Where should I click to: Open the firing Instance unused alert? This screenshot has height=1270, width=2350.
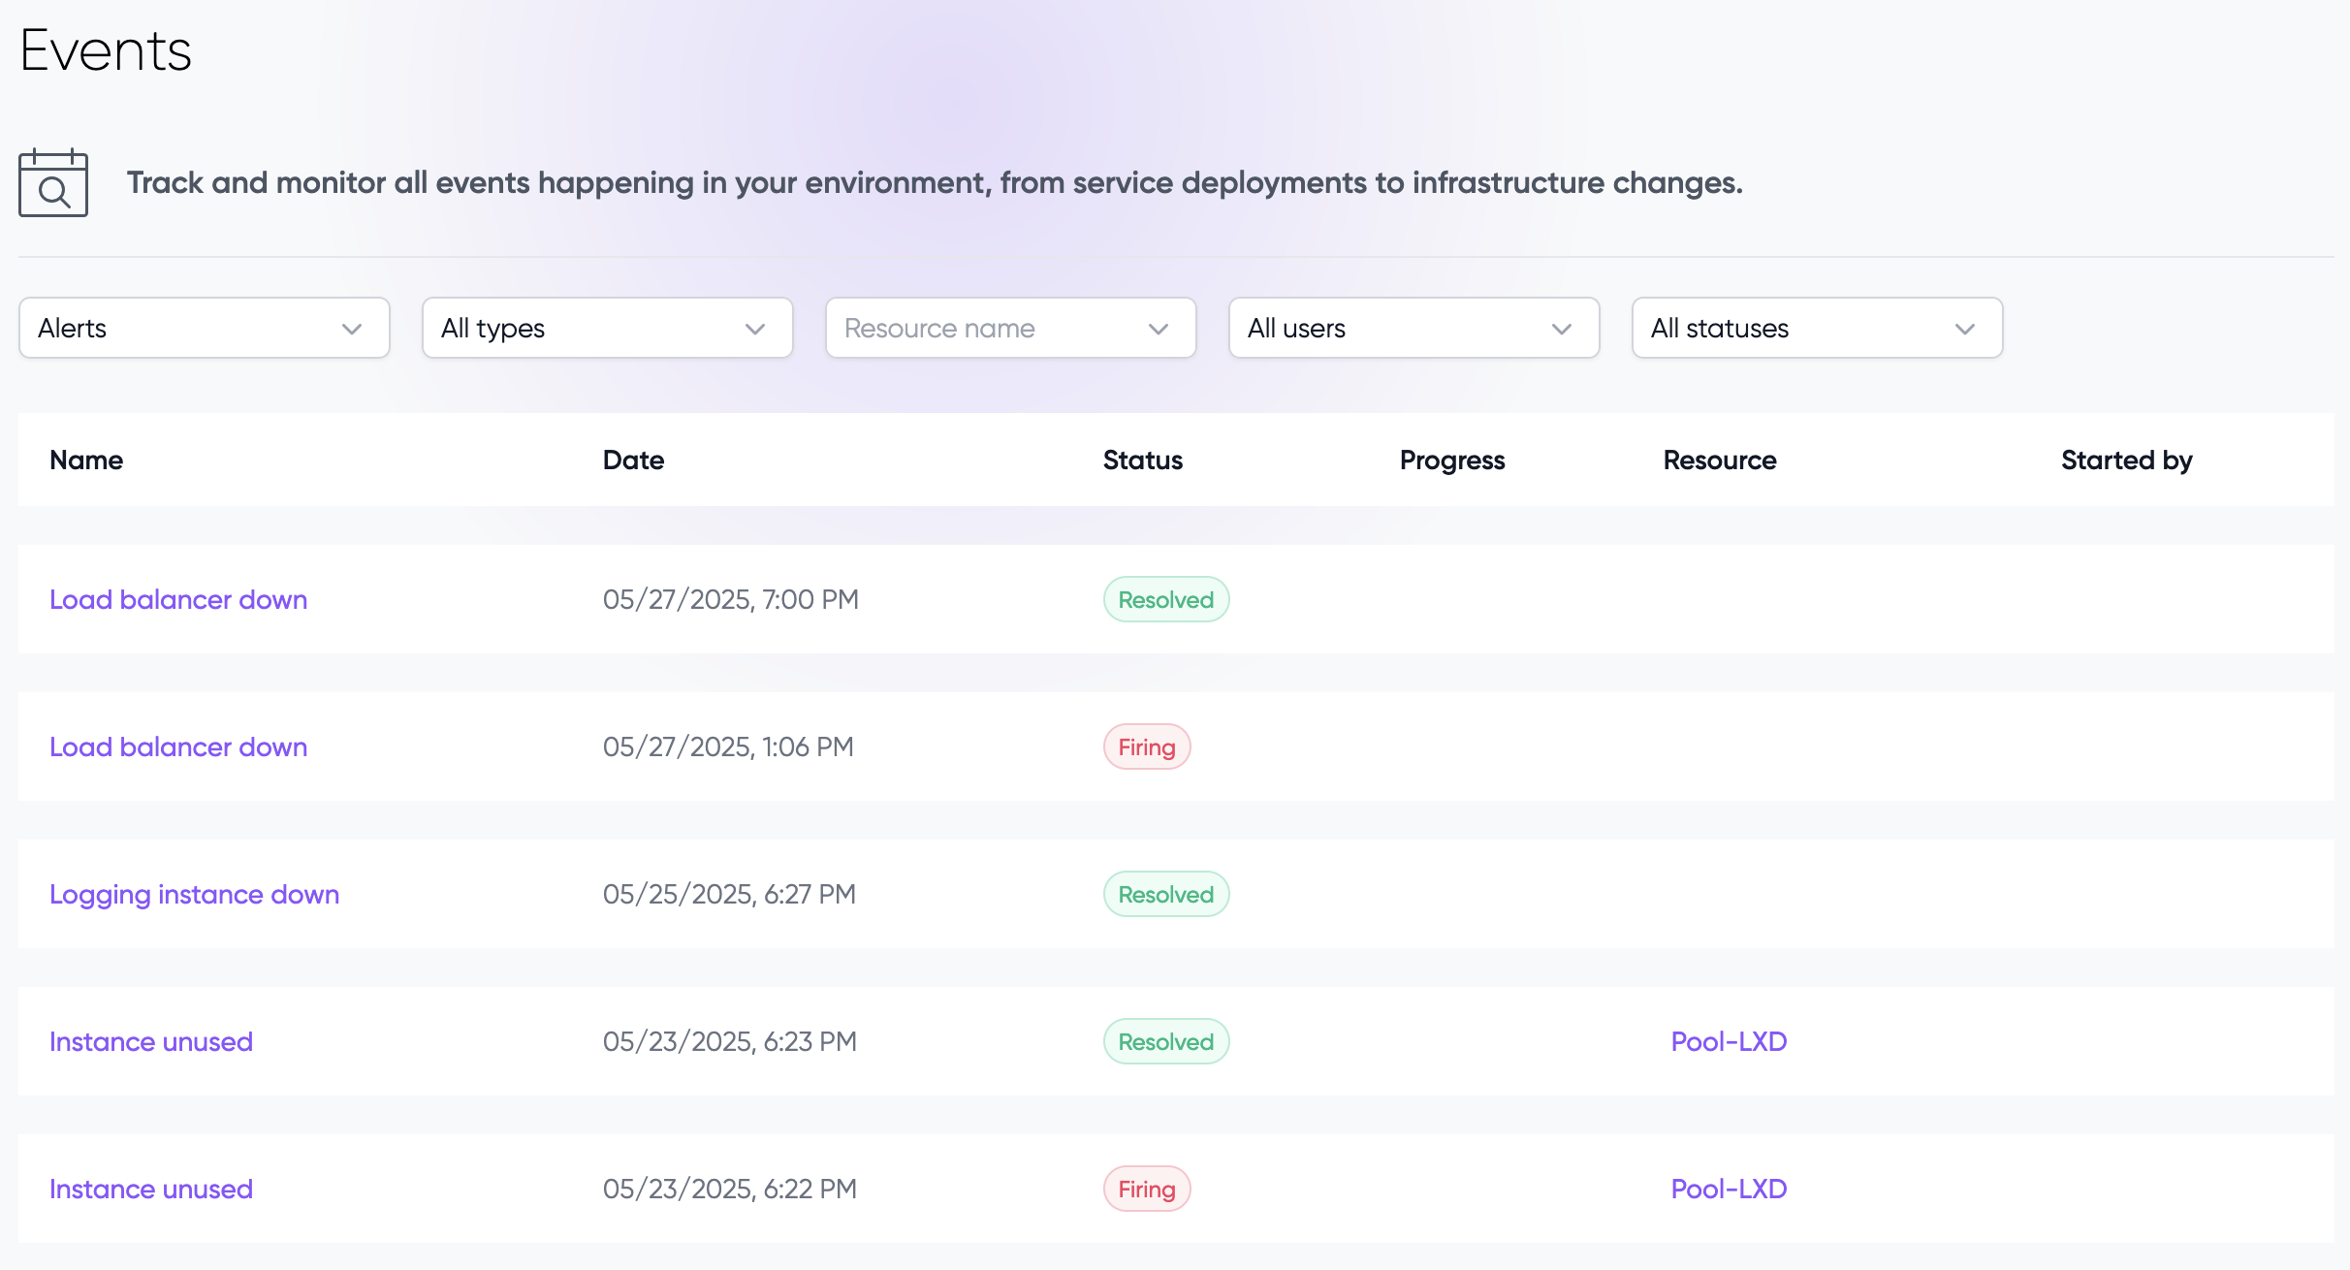151,1190
